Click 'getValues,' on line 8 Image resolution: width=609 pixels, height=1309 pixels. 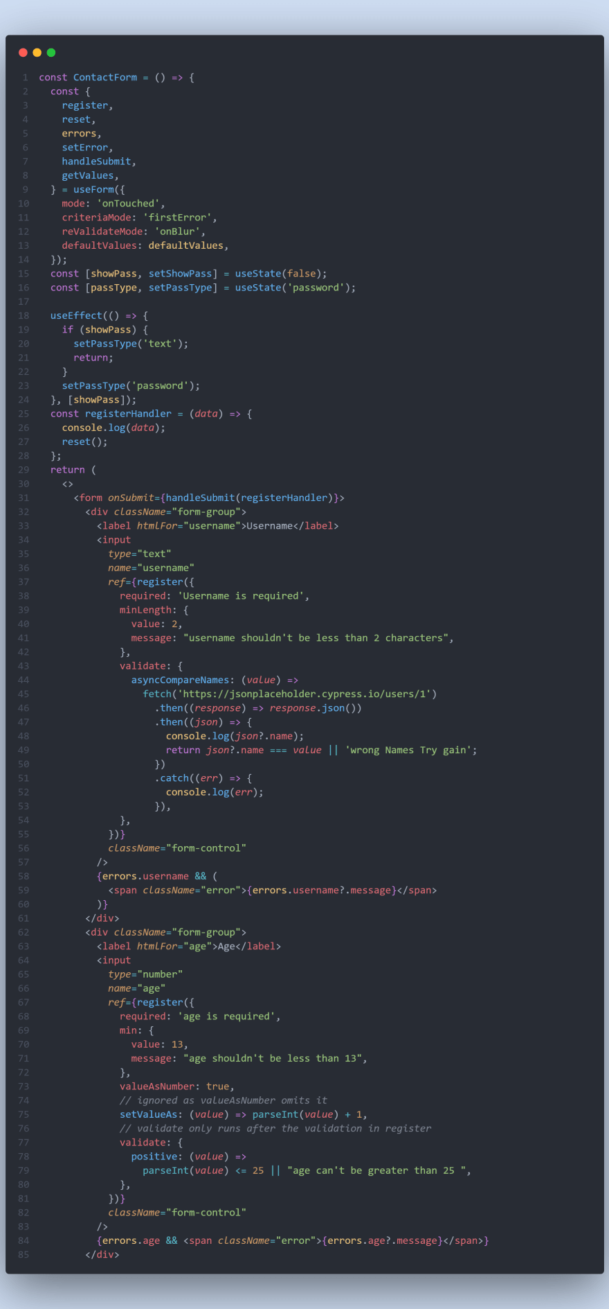(91, 175)
